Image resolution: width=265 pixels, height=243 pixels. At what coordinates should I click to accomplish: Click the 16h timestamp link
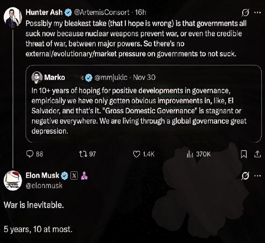click(x=140, y=12)
